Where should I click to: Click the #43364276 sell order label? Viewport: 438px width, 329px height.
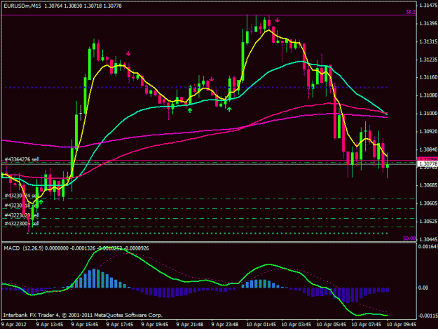22,159
